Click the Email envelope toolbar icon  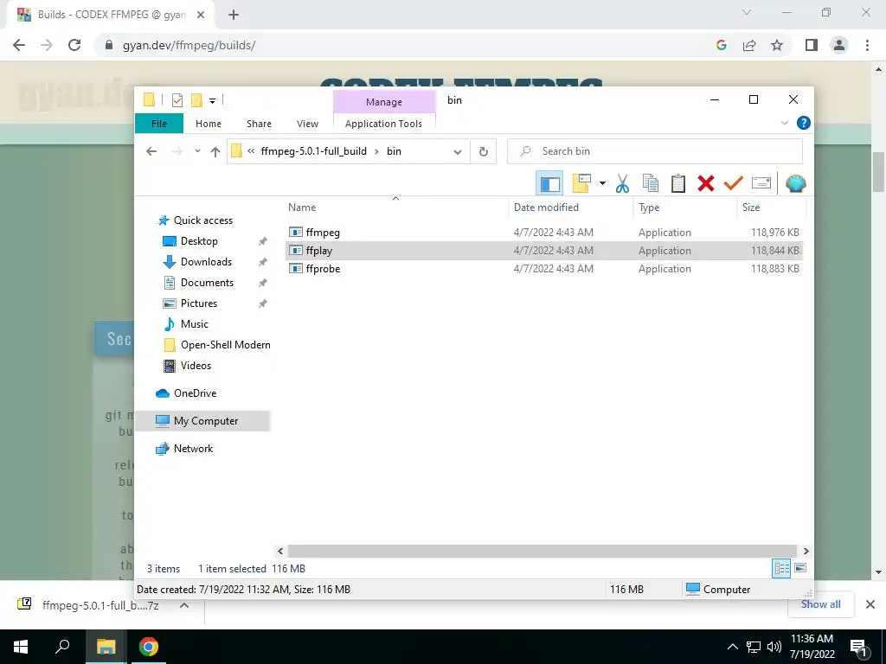click(761, 183)
